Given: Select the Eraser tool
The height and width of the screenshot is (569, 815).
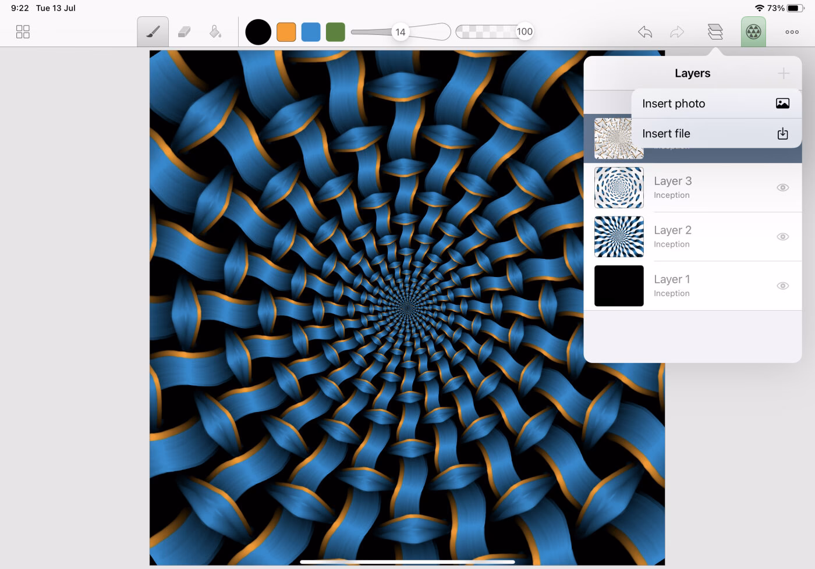Looking at the screenshot, I should tap(184, 31).
